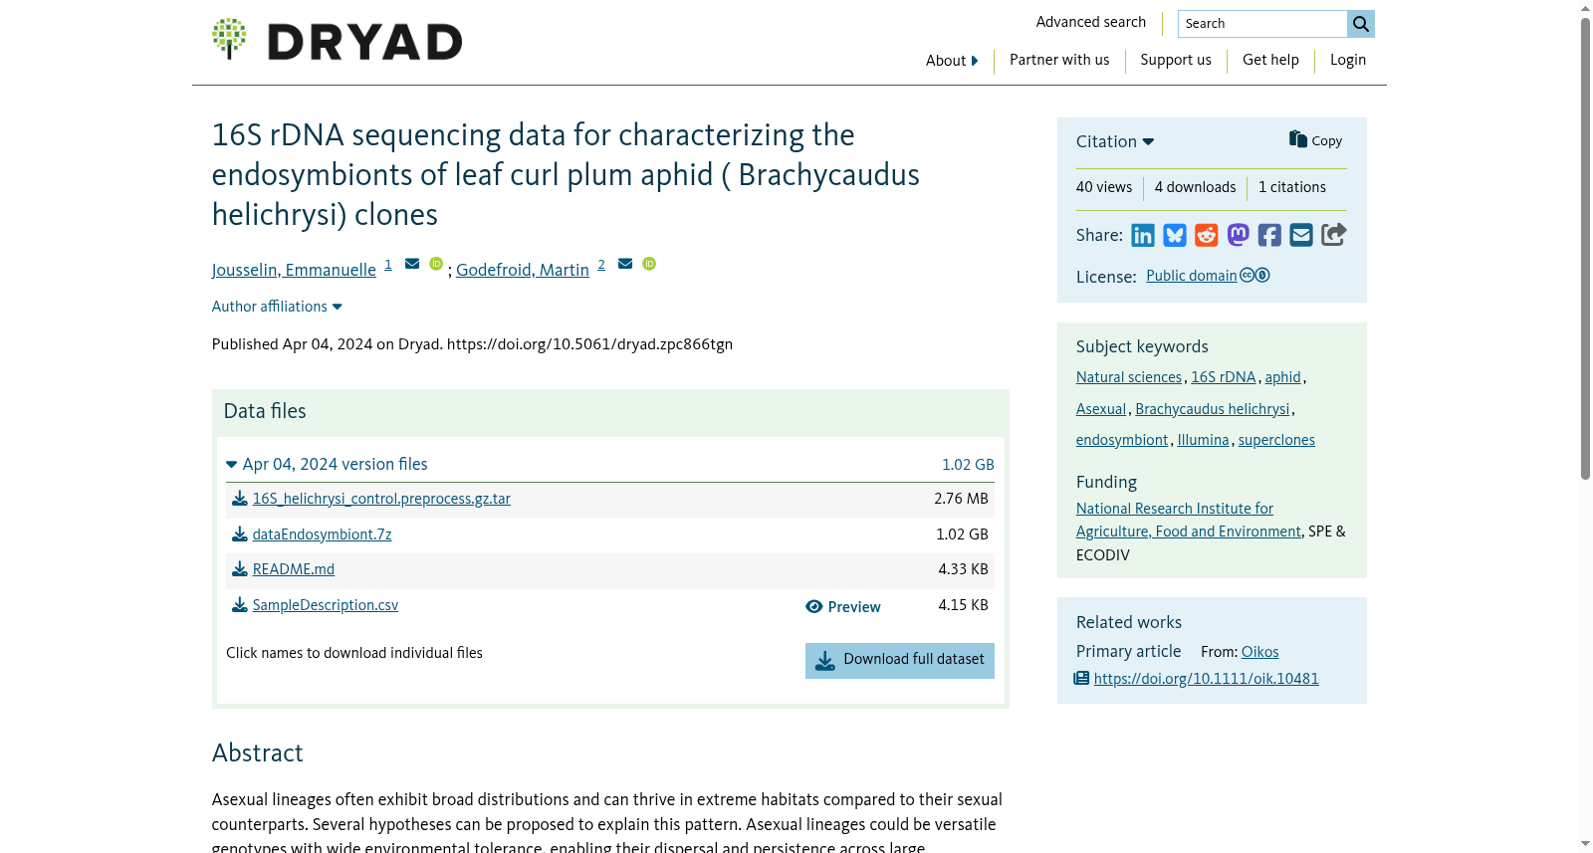Focus the Search input field
1593x853 pixels.
1262,24
